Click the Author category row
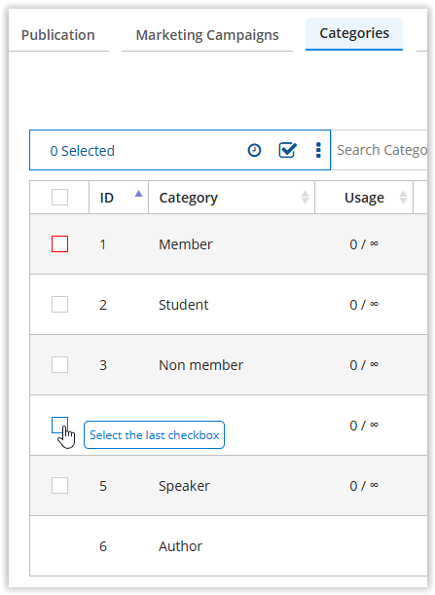The height and width of the screenshot is (595, 435). tap(229, 546)
